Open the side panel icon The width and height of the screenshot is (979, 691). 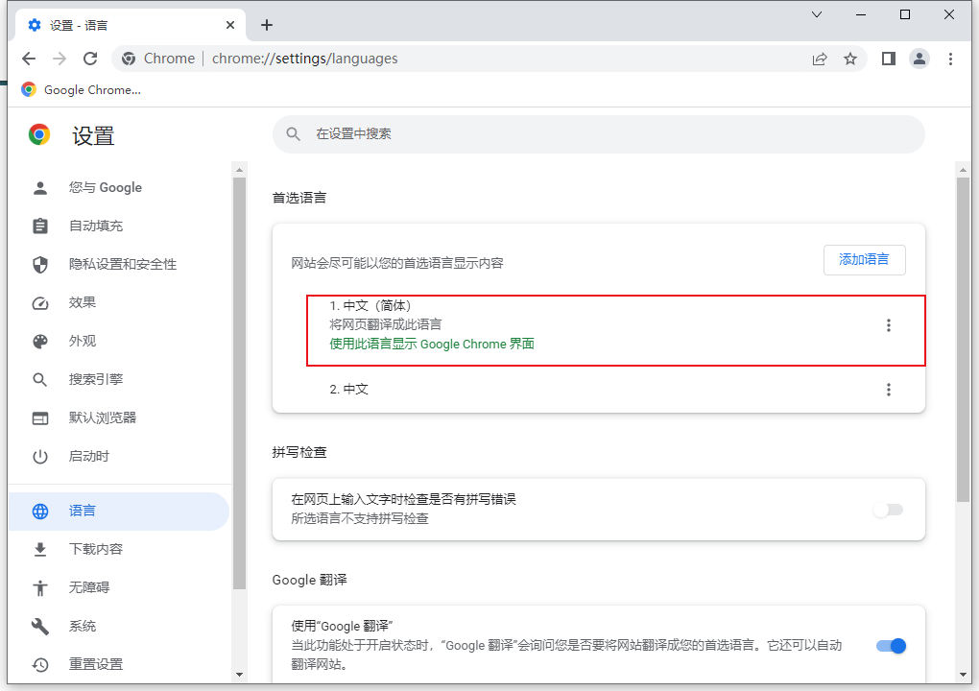coord(889,59)
